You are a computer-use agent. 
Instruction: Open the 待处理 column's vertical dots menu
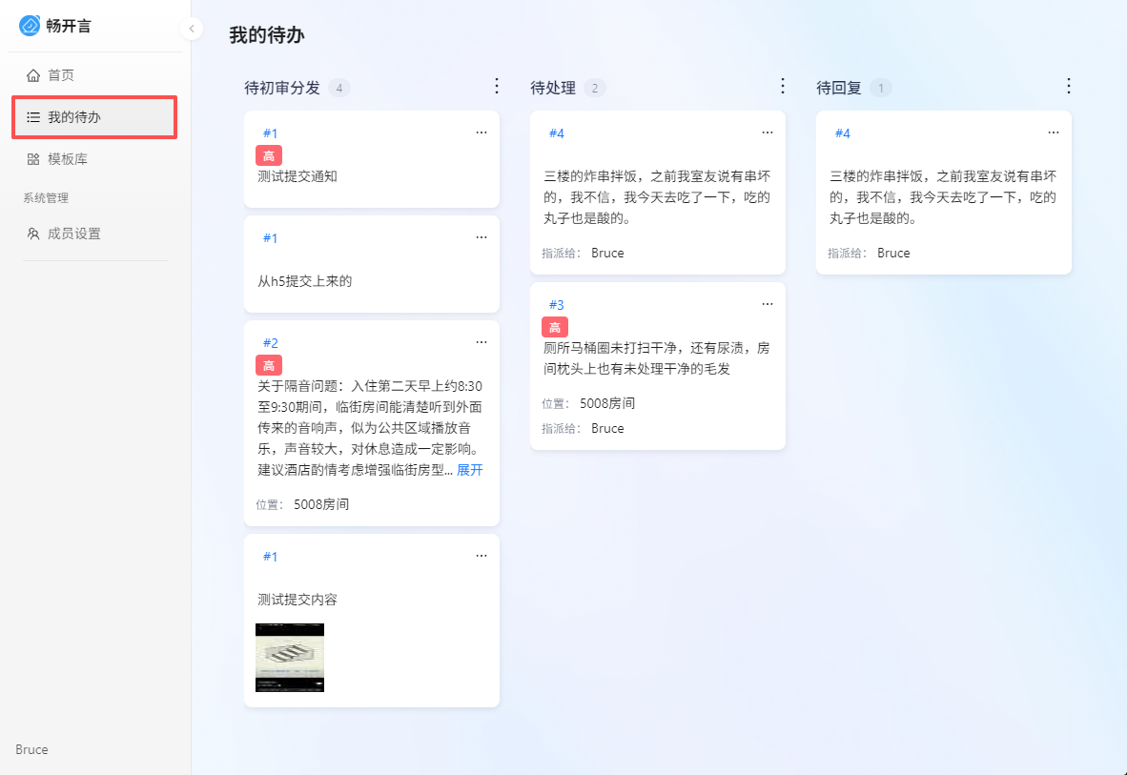click(783, 87)
